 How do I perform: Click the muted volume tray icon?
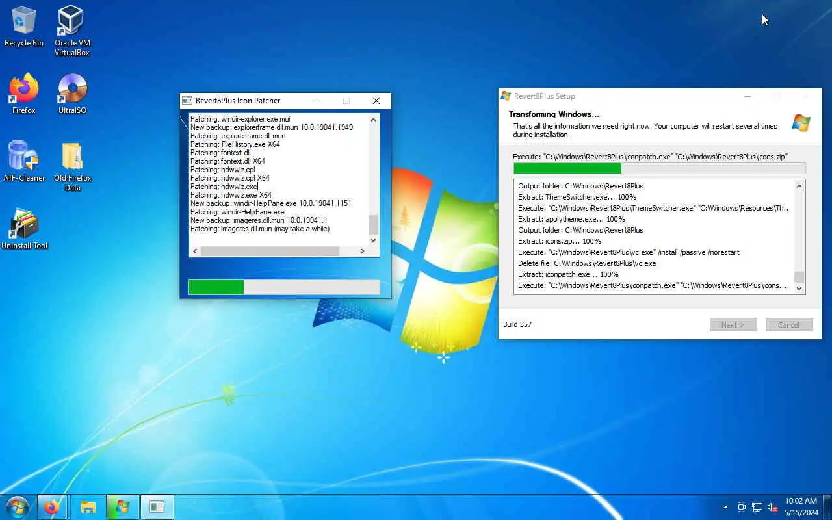pyautogui.click(x=773, y=507)
